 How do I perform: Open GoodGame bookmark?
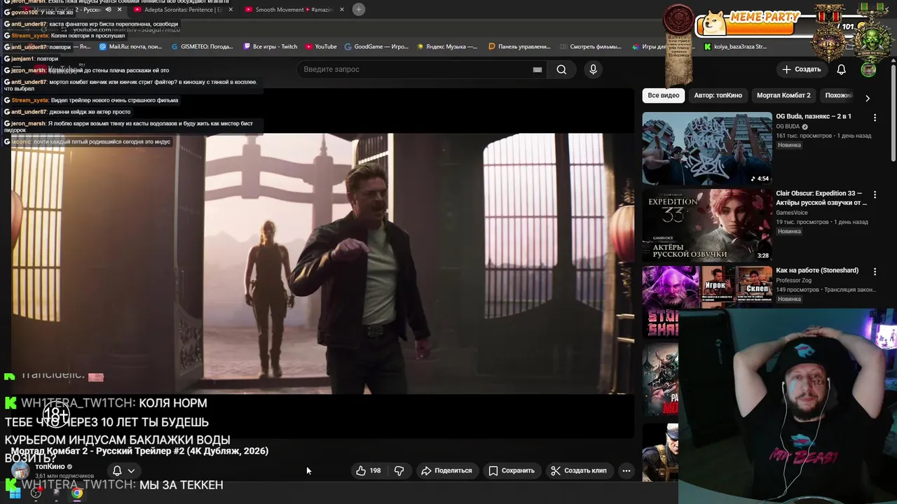(x=376, y=47)
